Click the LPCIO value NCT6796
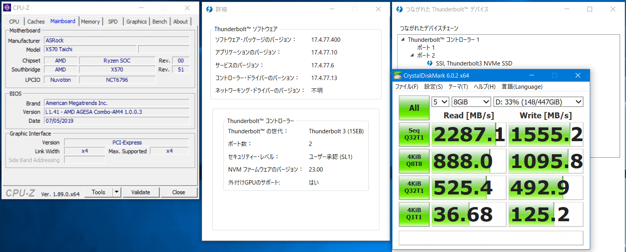Screen dimensions: 626x252 (117, 80)
